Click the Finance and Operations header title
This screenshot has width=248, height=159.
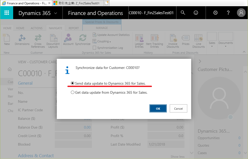(95, 13)
